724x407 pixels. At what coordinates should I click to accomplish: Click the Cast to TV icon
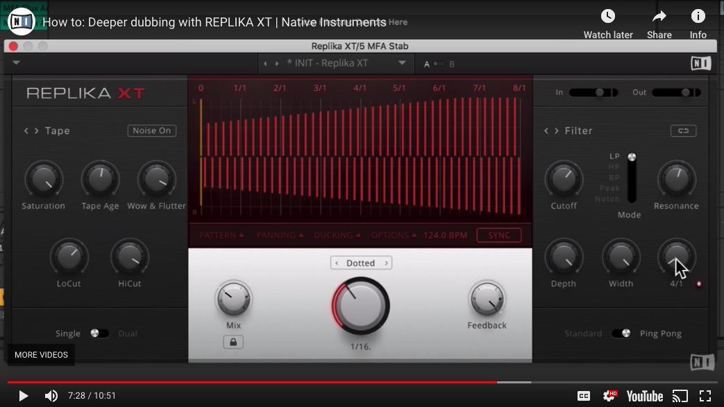680,396
